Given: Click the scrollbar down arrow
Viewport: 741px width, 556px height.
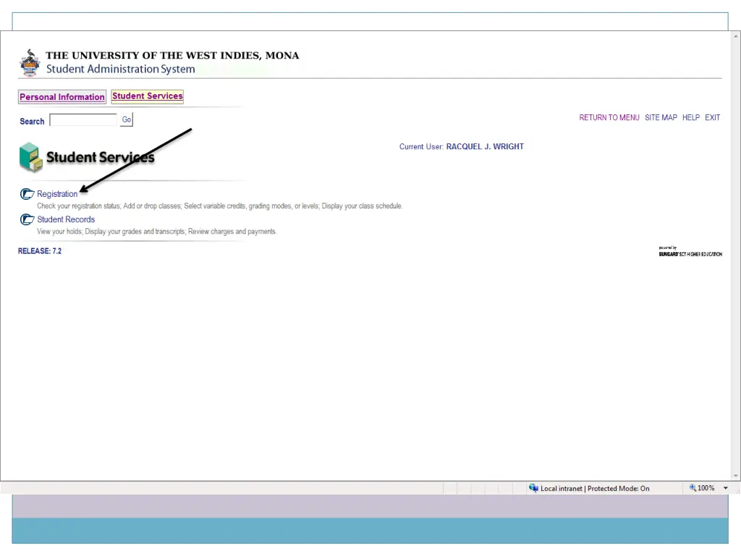Looking at the screenshot, I should (x=736, y=476).
